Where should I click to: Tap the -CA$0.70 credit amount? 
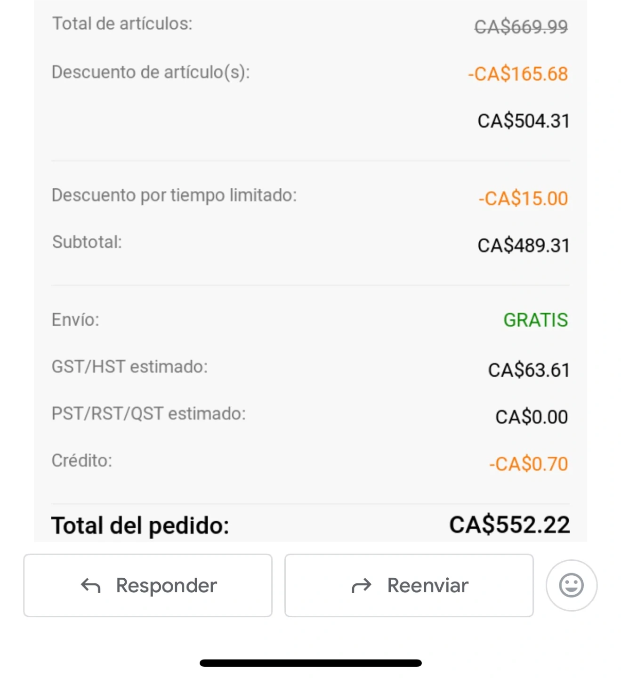click(x=528, y=464)
